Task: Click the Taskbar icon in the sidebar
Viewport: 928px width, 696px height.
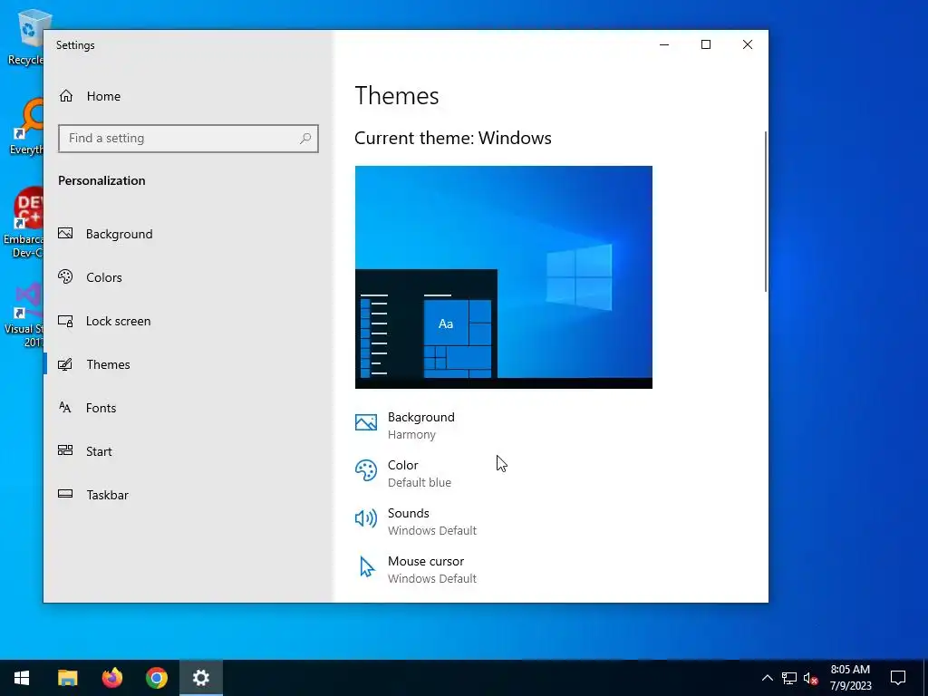Action: pos(65,494)
